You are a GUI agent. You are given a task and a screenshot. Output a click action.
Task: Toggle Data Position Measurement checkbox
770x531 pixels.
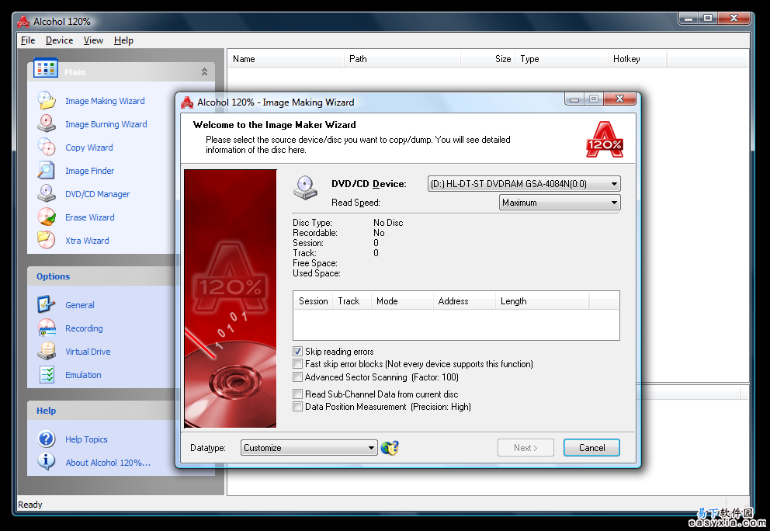click(x=298, y=407)
